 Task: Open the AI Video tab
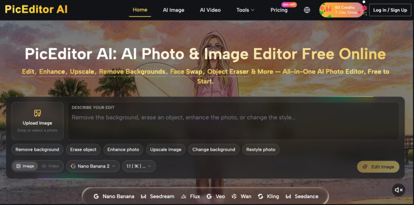point(210,10)
